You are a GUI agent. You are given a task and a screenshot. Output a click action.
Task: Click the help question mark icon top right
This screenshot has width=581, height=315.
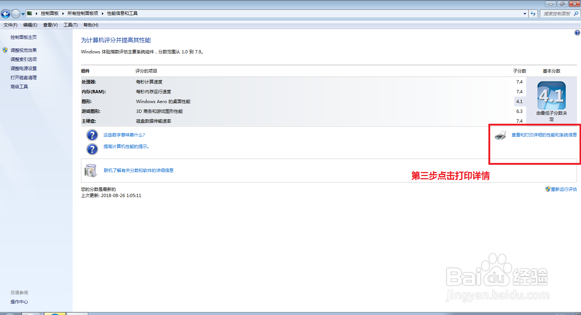pos(577,33)
